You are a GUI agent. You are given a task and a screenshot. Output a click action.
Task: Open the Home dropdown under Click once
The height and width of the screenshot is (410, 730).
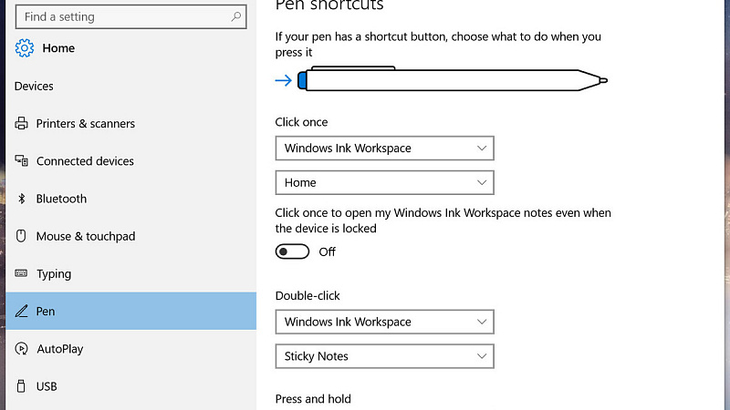(x=384, y=183)
